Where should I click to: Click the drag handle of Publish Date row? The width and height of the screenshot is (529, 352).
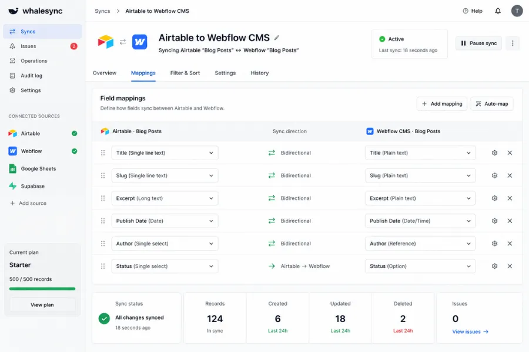(x=103, y=221)
